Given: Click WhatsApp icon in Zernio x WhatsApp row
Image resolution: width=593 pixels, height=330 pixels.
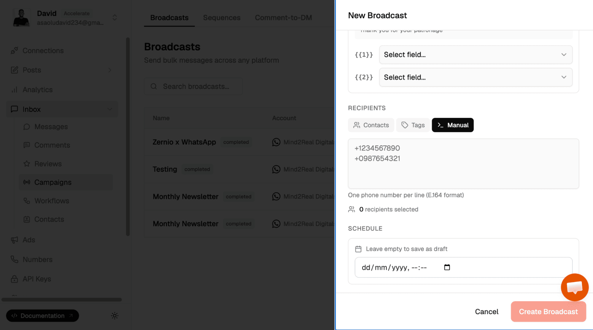Looking at the screenshot, I should [x=276, y=142].
